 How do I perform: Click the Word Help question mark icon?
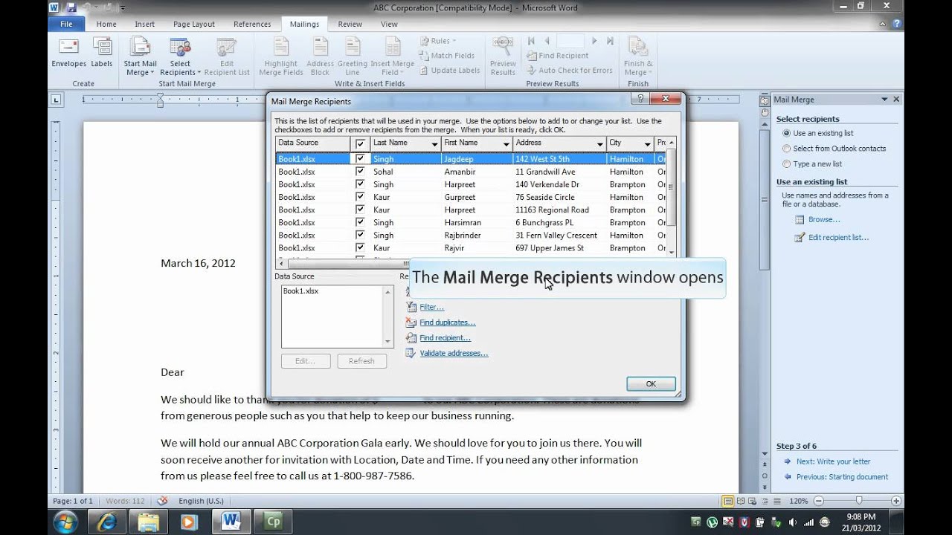pos(896,24)
